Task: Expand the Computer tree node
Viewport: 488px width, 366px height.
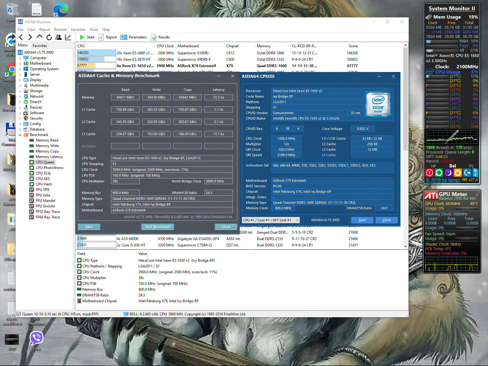Action: pos(20,58)
